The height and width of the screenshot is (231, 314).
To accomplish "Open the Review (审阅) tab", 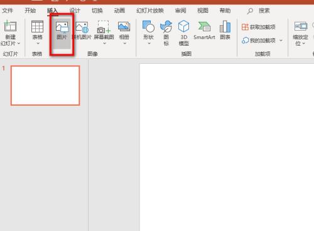I will tap(180, 11).
